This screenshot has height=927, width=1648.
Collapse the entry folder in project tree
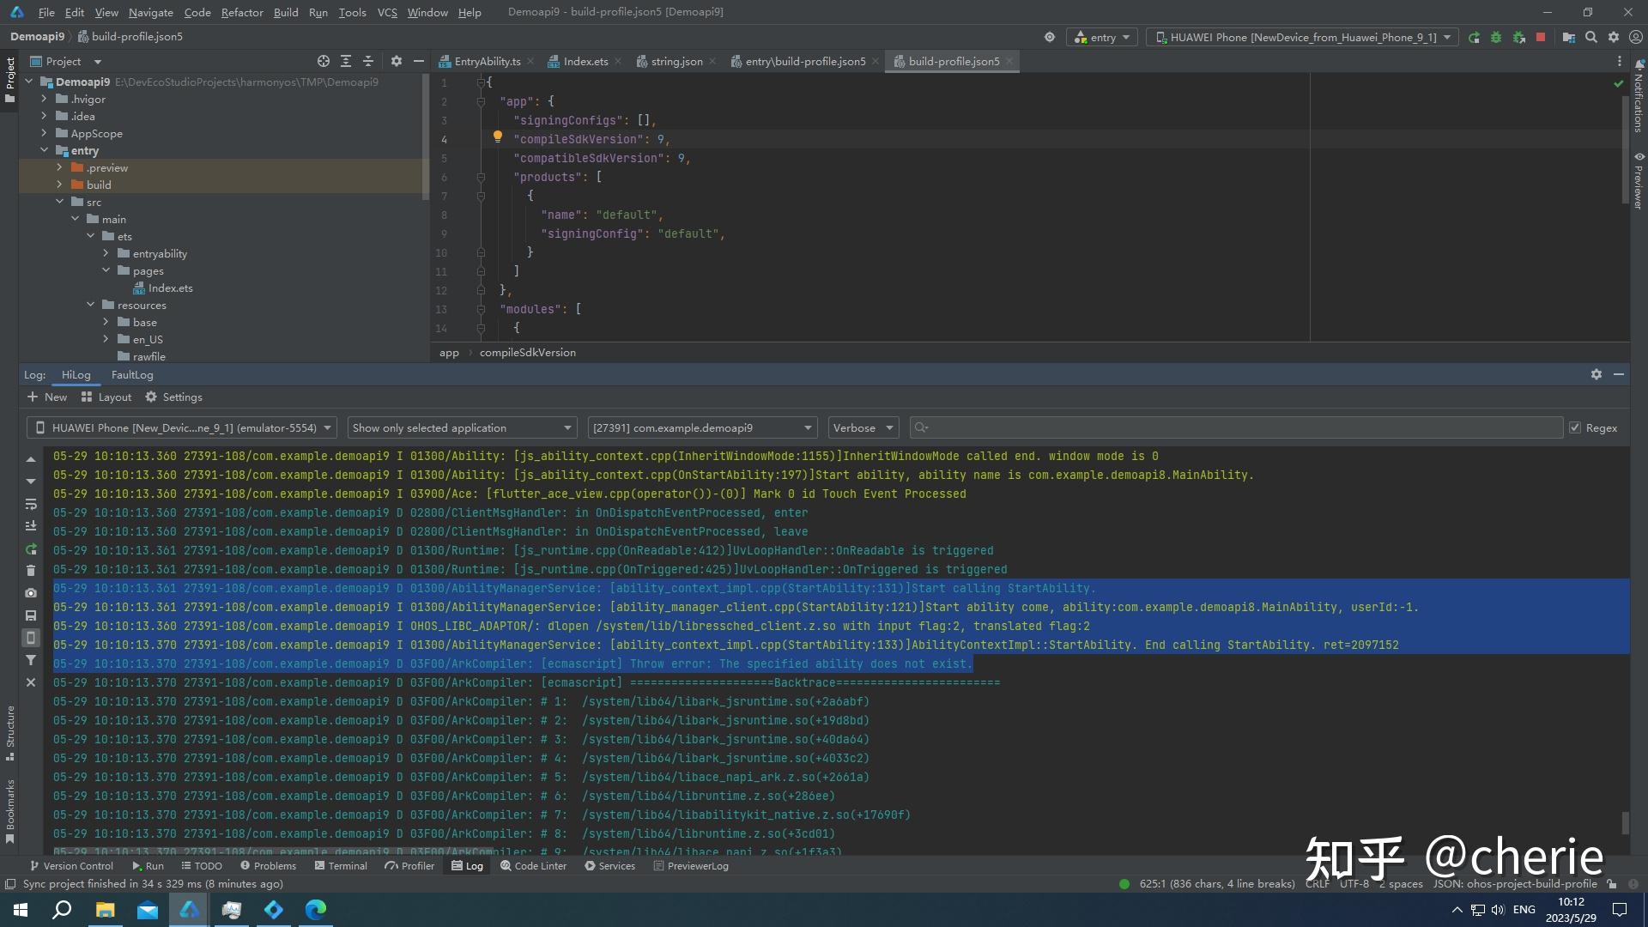45,150
